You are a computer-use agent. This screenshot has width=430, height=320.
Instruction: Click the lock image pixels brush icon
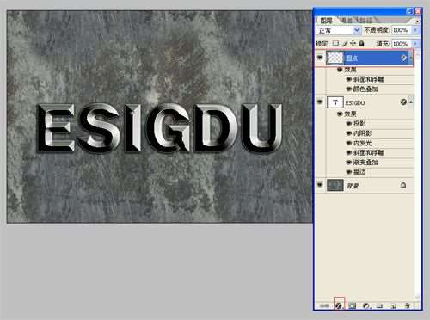click(344, 44)
